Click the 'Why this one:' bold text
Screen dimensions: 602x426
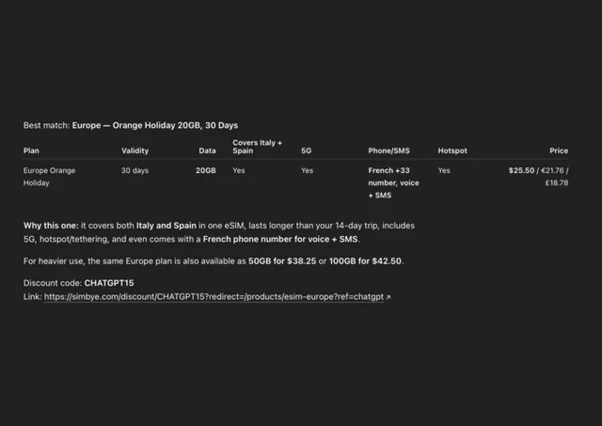click(x=51, y=226)
